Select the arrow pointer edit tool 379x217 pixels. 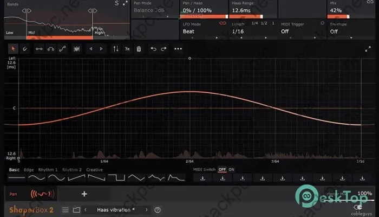(x=13, y=49)
